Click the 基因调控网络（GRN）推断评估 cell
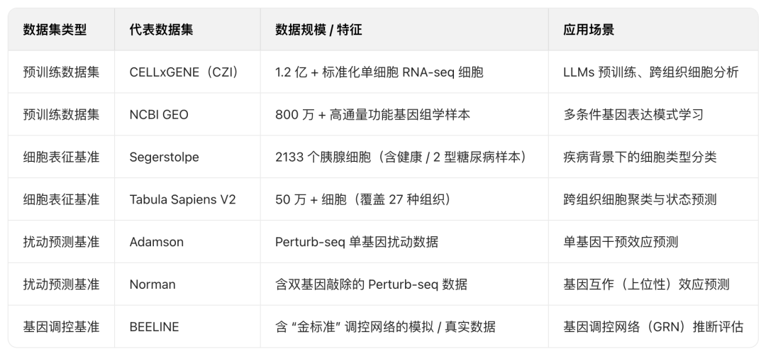Viewport: 766px width, 354px height. [x=653, y=326]
